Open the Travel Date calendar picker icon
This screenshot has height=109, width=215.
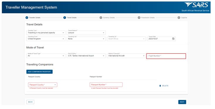(173, 39)
